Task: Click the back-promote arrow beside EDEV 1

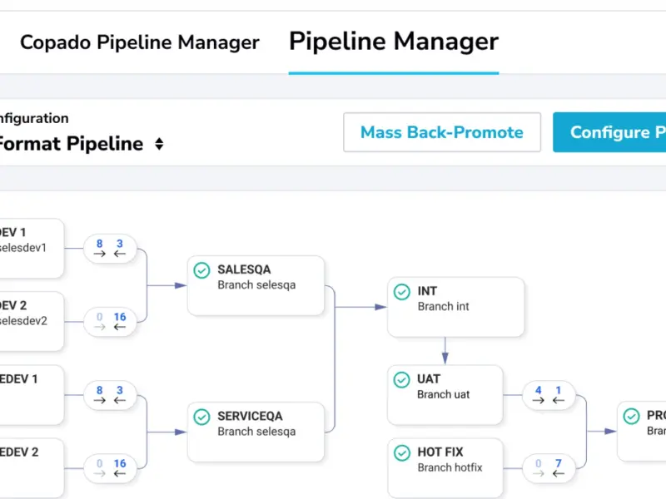Action: click(x=120, y=400)
